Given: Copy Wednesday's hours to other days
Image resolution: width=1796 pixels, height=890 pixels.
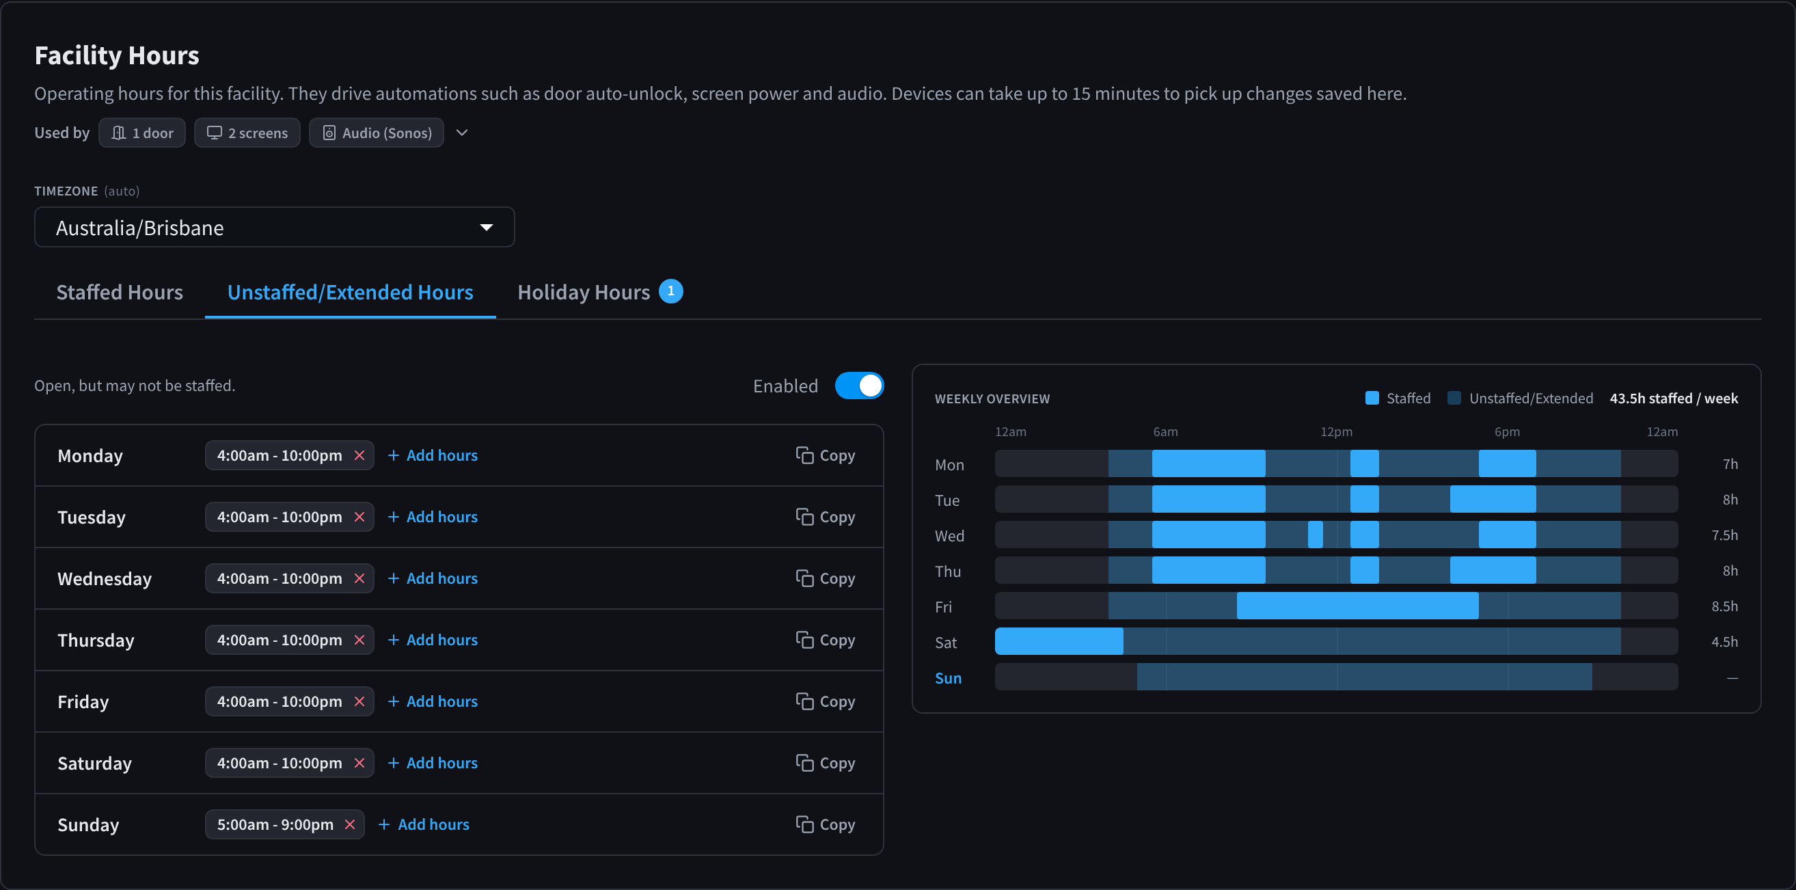Looking at the screenshot, I should [x=826, y=578].
